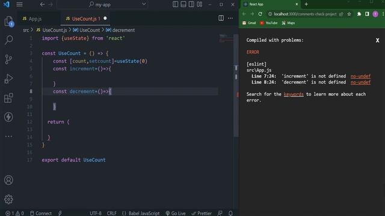Image resolution: width=385 pixels, height=216 pixels.
Task: Bookmark this page with the star icon
Action: point(349,14)
